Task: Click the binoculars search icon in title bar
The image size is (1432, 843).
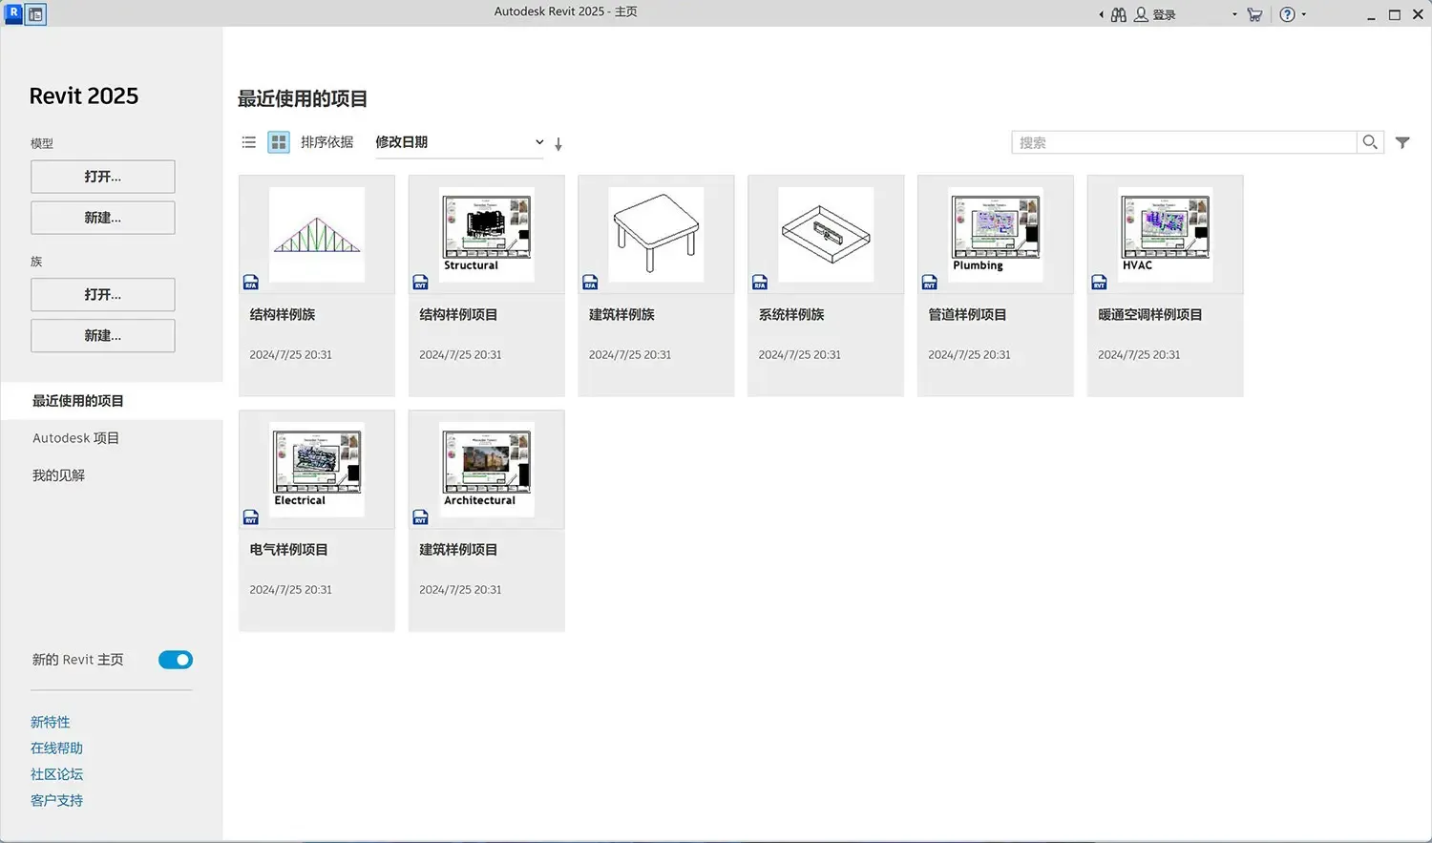Action: click(1118, 14)
